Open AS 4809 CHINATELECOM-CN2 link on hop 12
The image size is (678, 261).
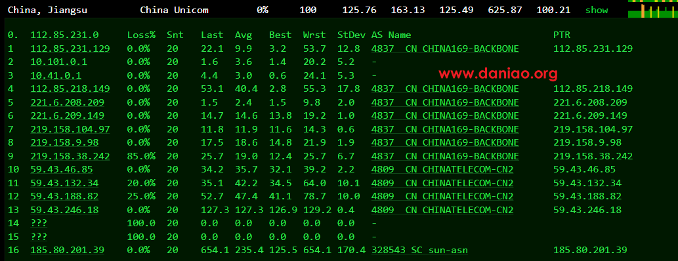442,197
